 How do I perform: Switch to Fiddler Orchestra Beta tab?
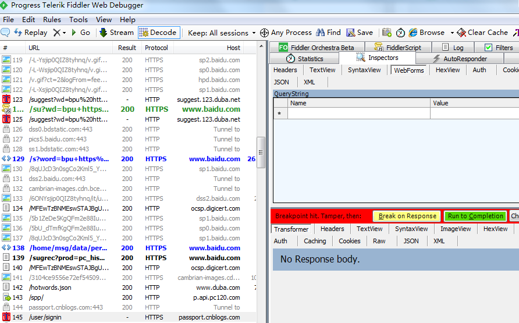(x=317, y=47)
